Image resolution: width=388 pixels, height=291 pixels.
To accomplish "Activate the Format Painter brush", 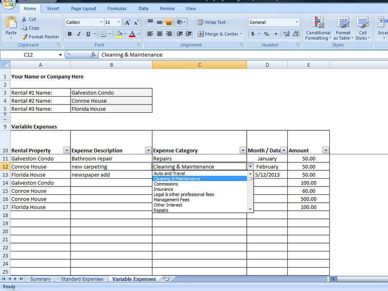I will point(24,37).
